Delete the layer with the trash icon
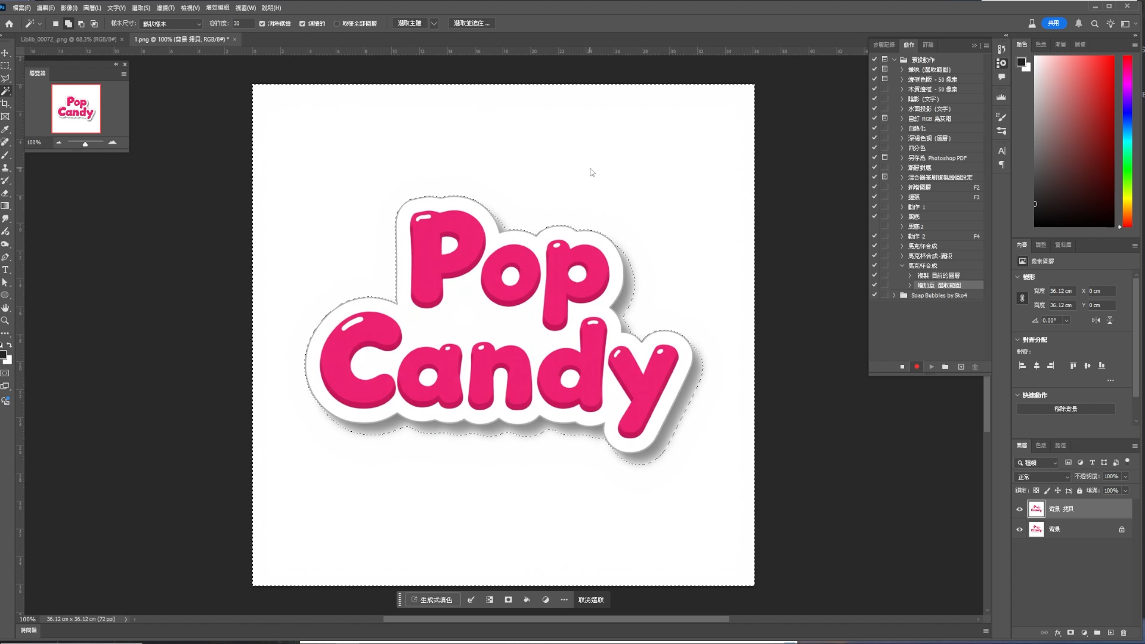Screen dimensions: 1145x644 click(1124, 633)
